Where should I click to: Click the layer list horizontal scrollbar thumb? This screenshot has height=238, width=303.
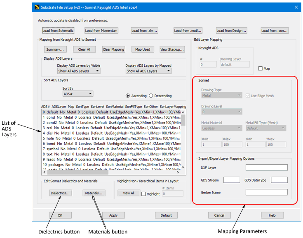[78, 172]
